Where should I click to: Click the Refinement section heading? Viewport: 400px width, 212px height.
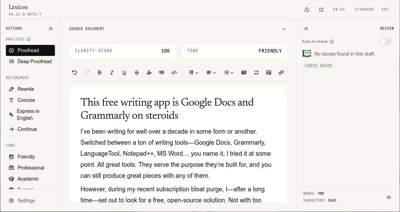tap(18, 78)
